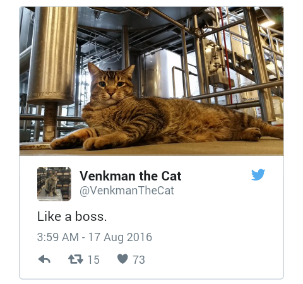Click the red hose in the photo
This screenshot has width=303, height=284.
point(226,52)
